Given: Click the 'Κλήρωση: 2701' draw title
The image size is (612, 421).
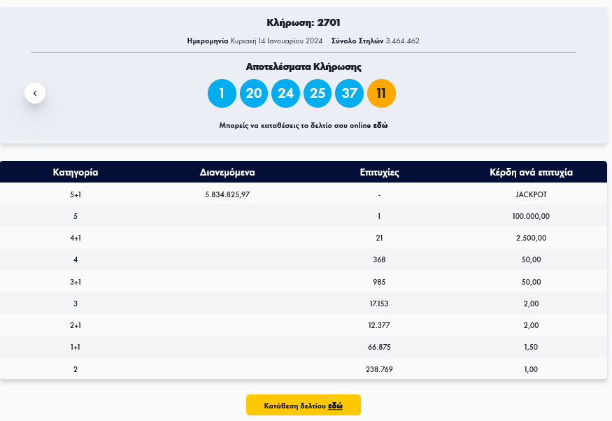Looking at the screenshot, I should (x=304, y=23).
